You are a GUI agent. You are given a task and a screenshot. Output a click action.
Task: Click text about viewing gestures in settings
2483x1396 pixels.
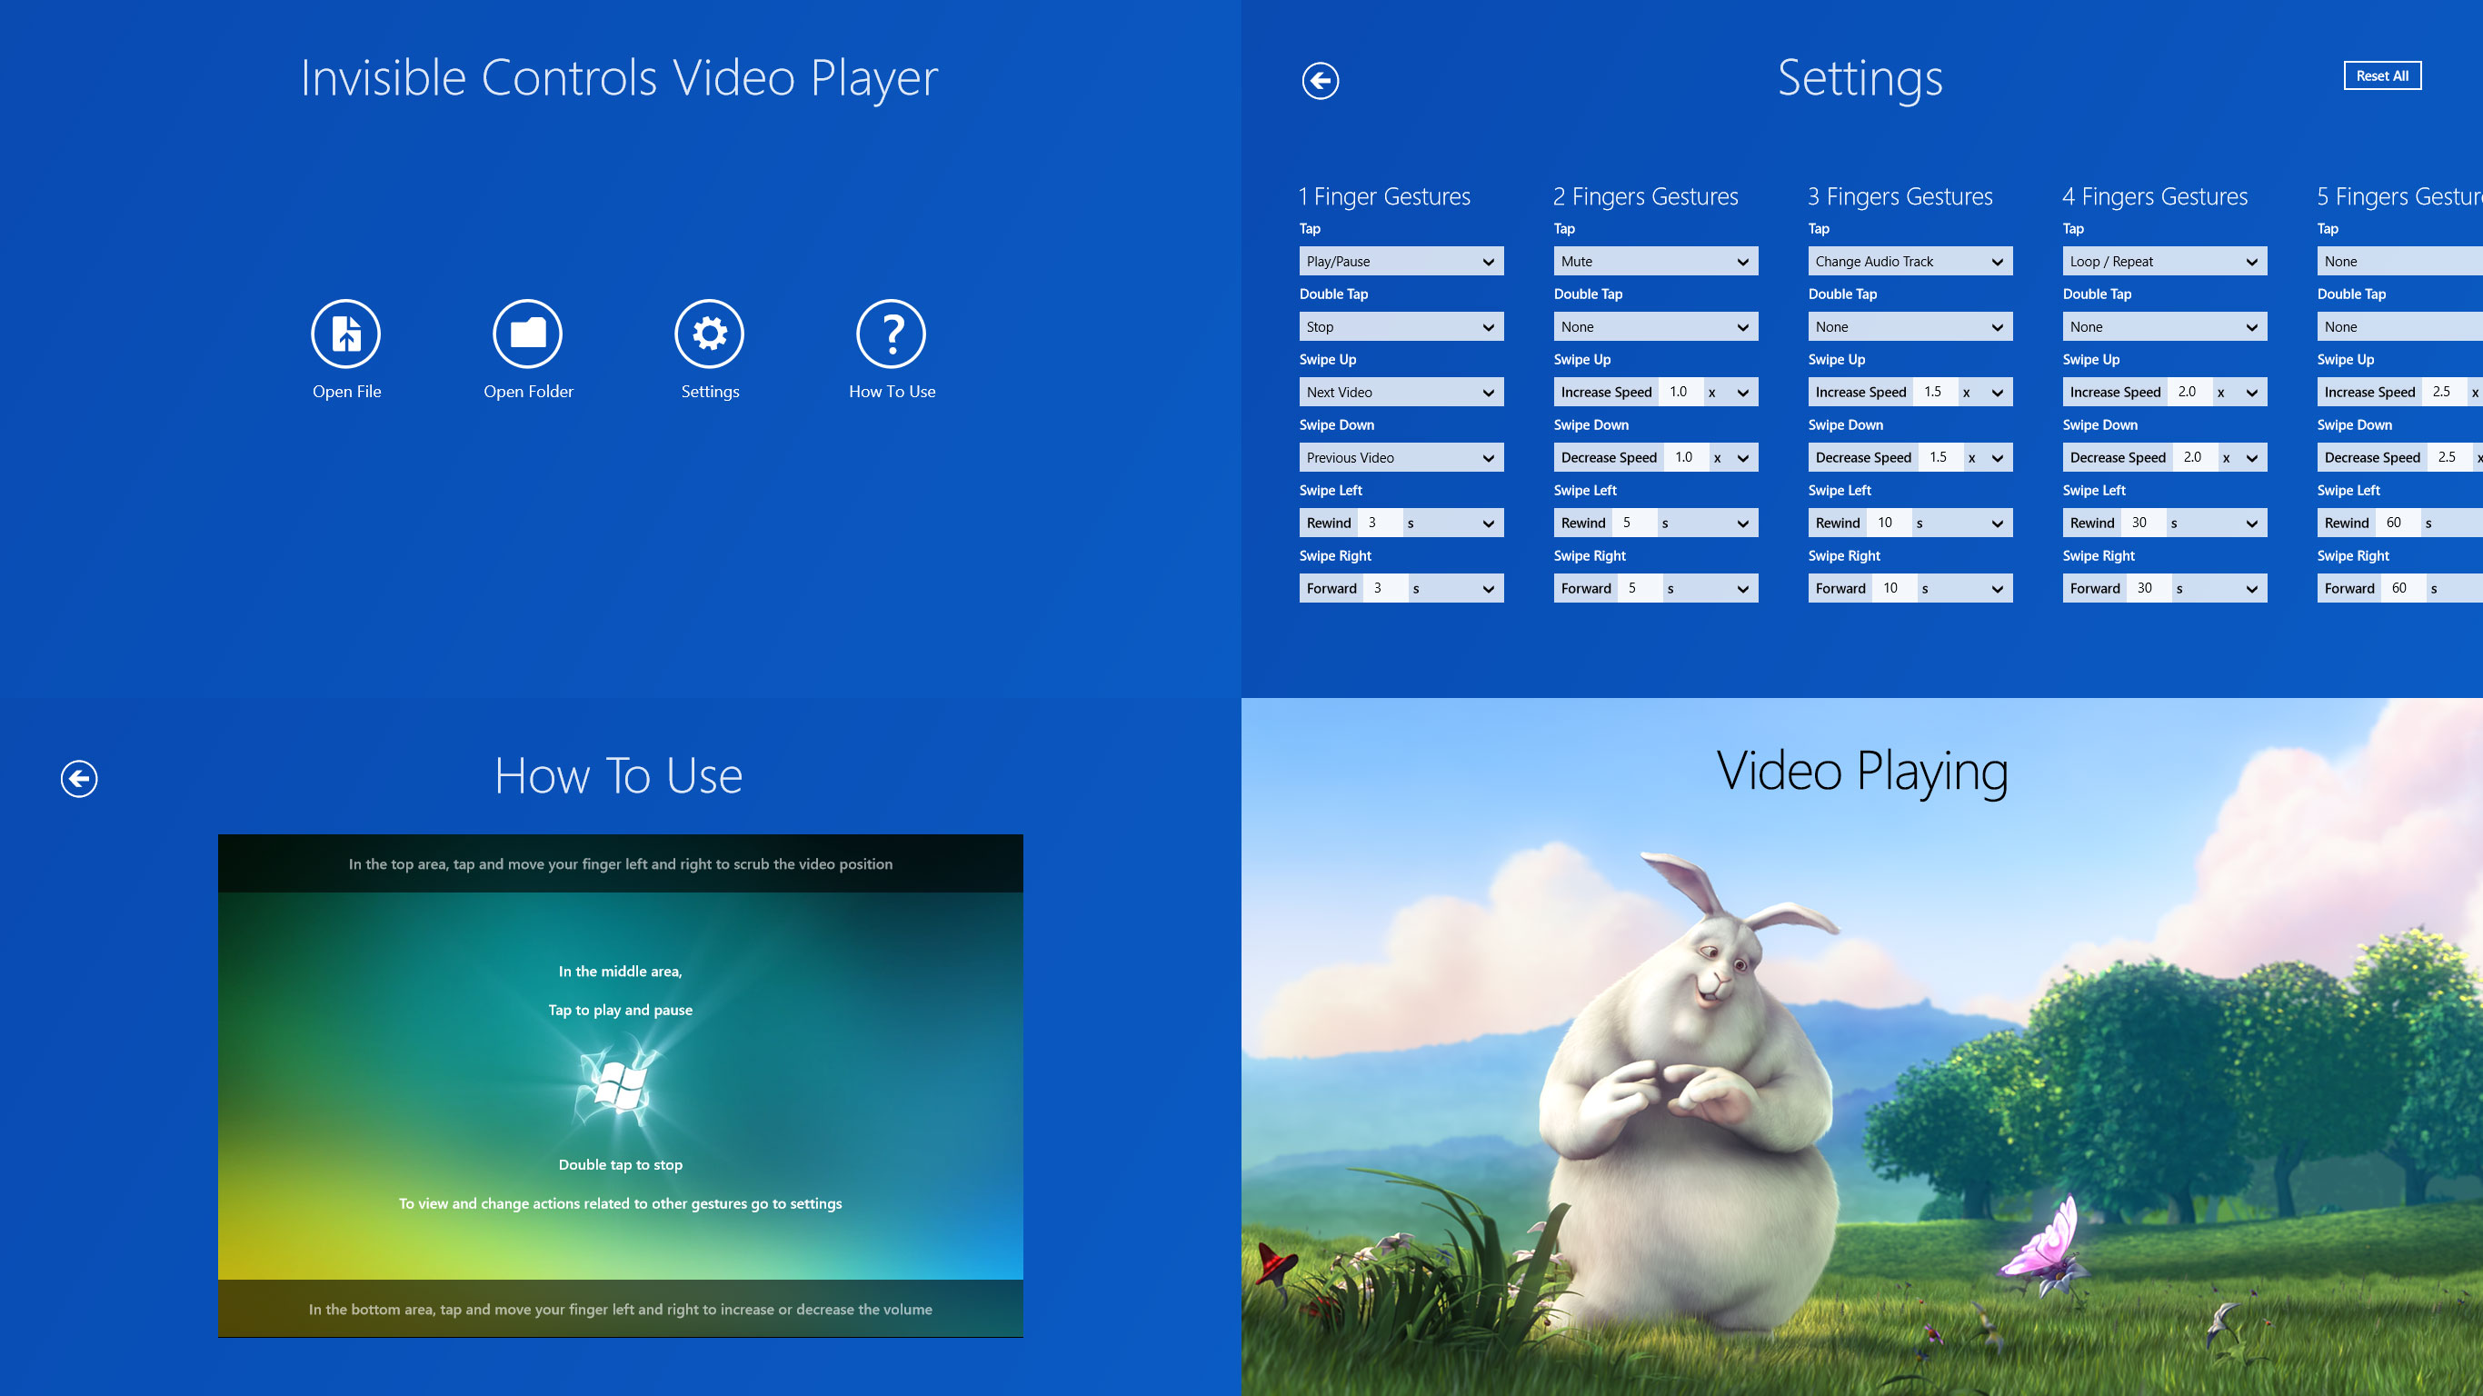621,1203
